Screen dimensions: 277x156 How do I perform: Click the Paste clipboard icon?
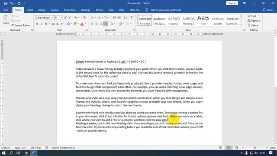(x=6, y=18)
